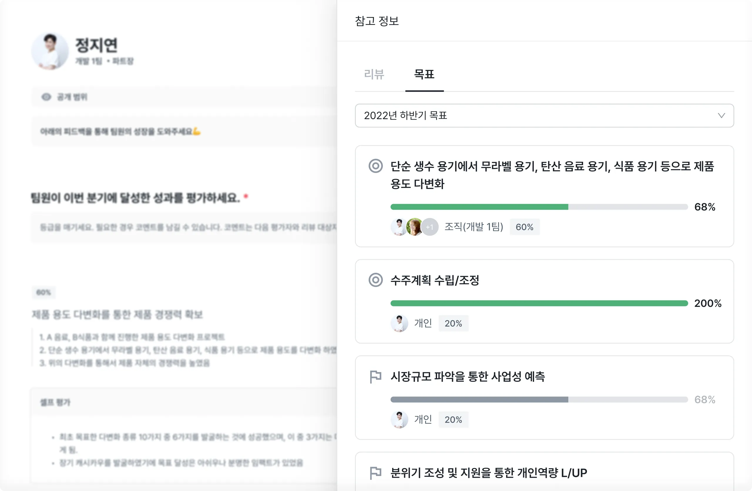Click the +1 additional members avatar badge
This screenshot has height=491, width=752.
pos(430,227)
